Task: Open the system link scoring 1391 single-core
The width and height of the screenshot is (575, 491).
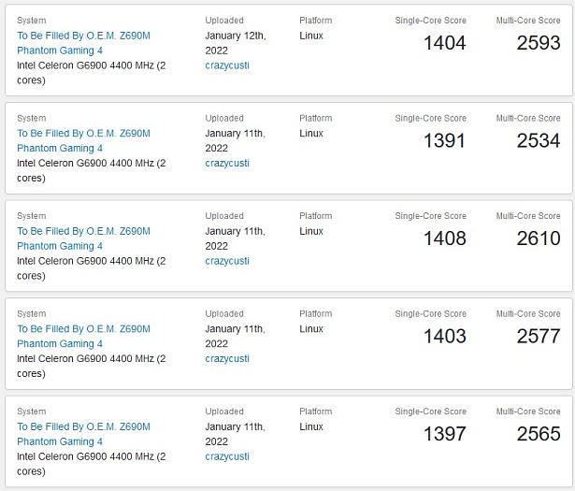Action: (x=83, y=141)
